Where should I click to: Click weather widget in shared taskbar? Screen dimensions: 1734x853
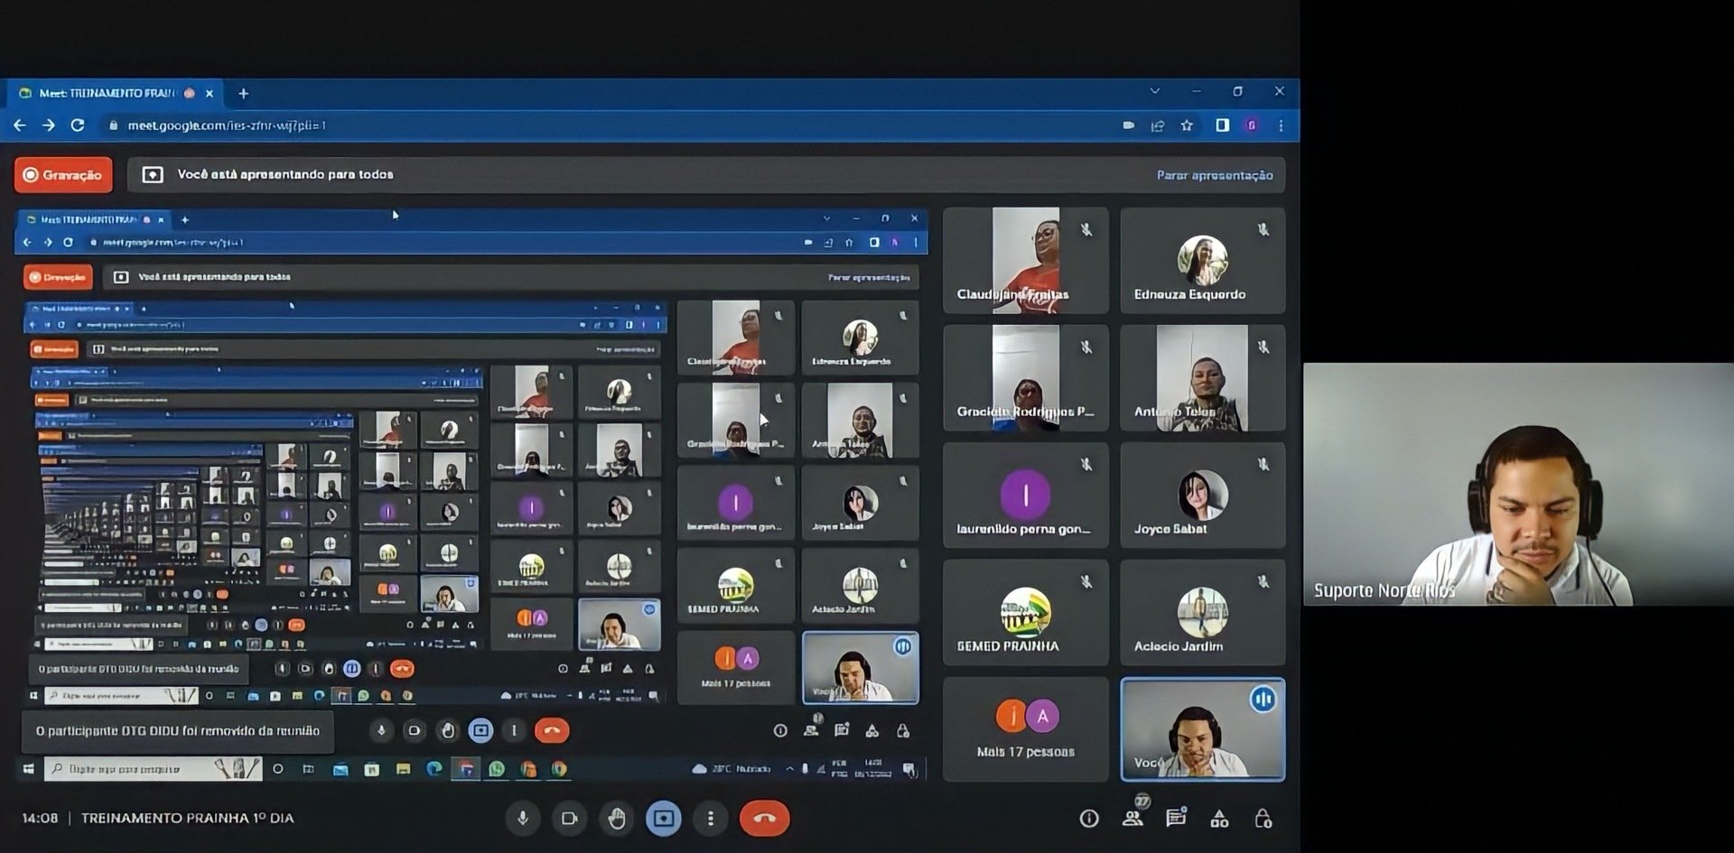(730, 769)
